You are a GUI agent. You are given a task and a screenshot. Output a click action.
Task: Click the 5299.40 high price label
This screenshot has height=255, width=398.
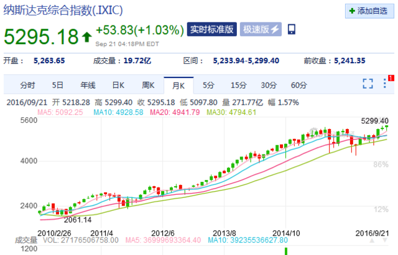[x=374, y=121]
